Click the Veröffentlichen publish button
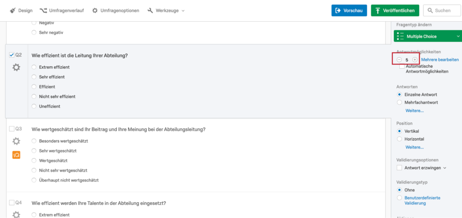Screen dimensions: 462x218 tap(395, 10)
